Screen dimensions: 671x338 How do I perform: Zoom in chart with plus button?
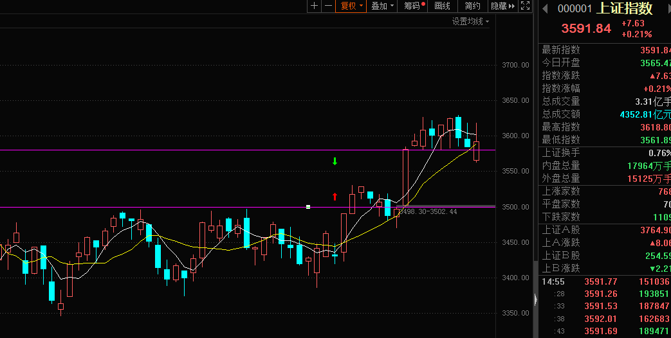coord(314,6)
